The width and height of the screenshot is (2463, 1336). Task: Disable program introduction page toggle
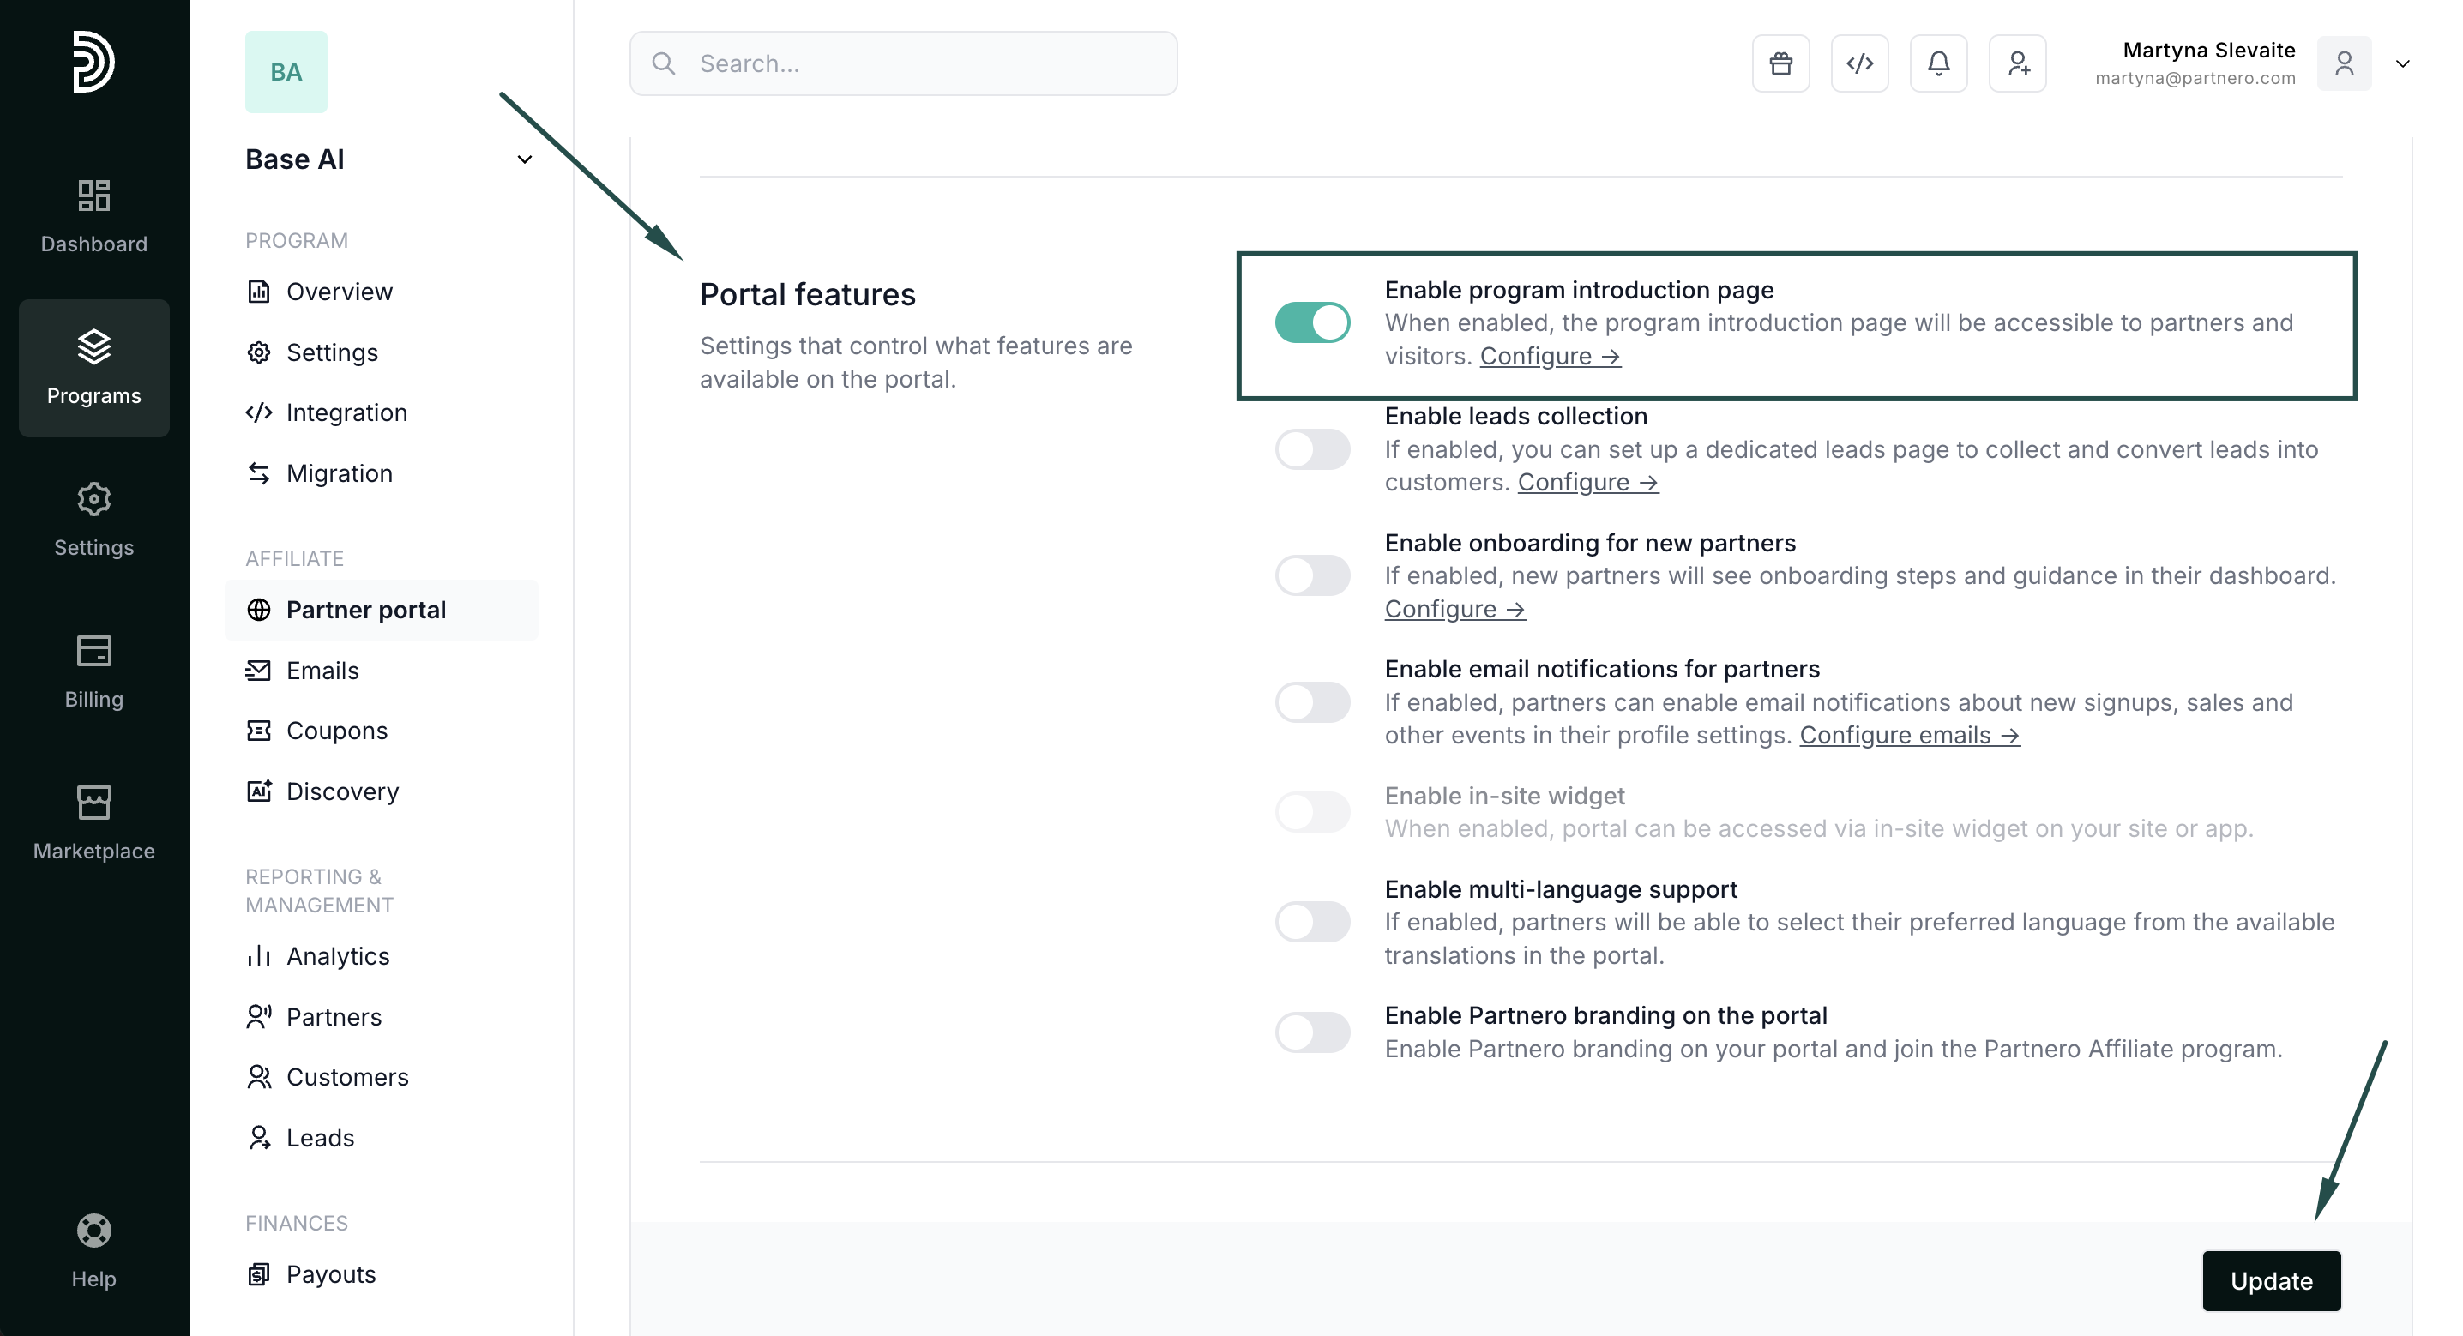click(x=1312, y=322)
